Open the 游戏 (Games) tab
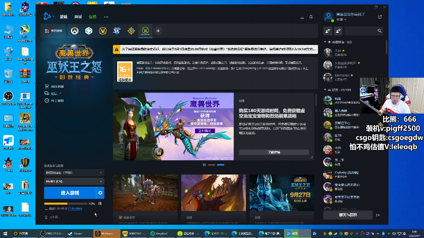The height and width of the screenshot is (238, 424). tap(64, 17)
